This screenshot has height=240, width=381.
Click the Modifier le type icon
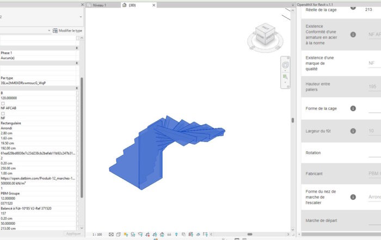tap(56, 31)
